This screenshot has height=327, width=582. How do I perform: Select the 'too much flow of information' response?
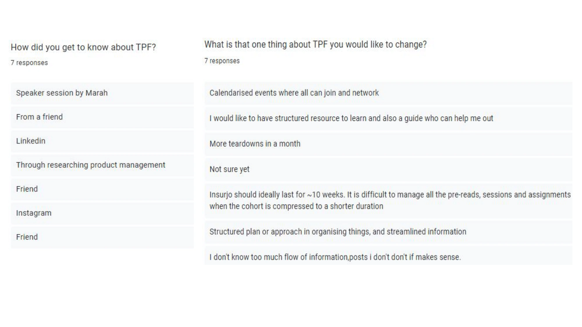tap(388, 256)
